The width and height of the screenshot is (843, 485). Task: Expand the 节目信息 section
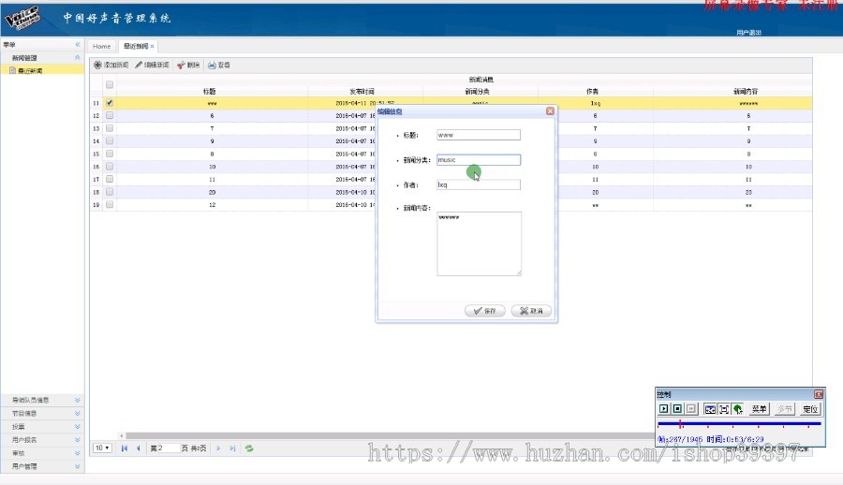(78, 414)
